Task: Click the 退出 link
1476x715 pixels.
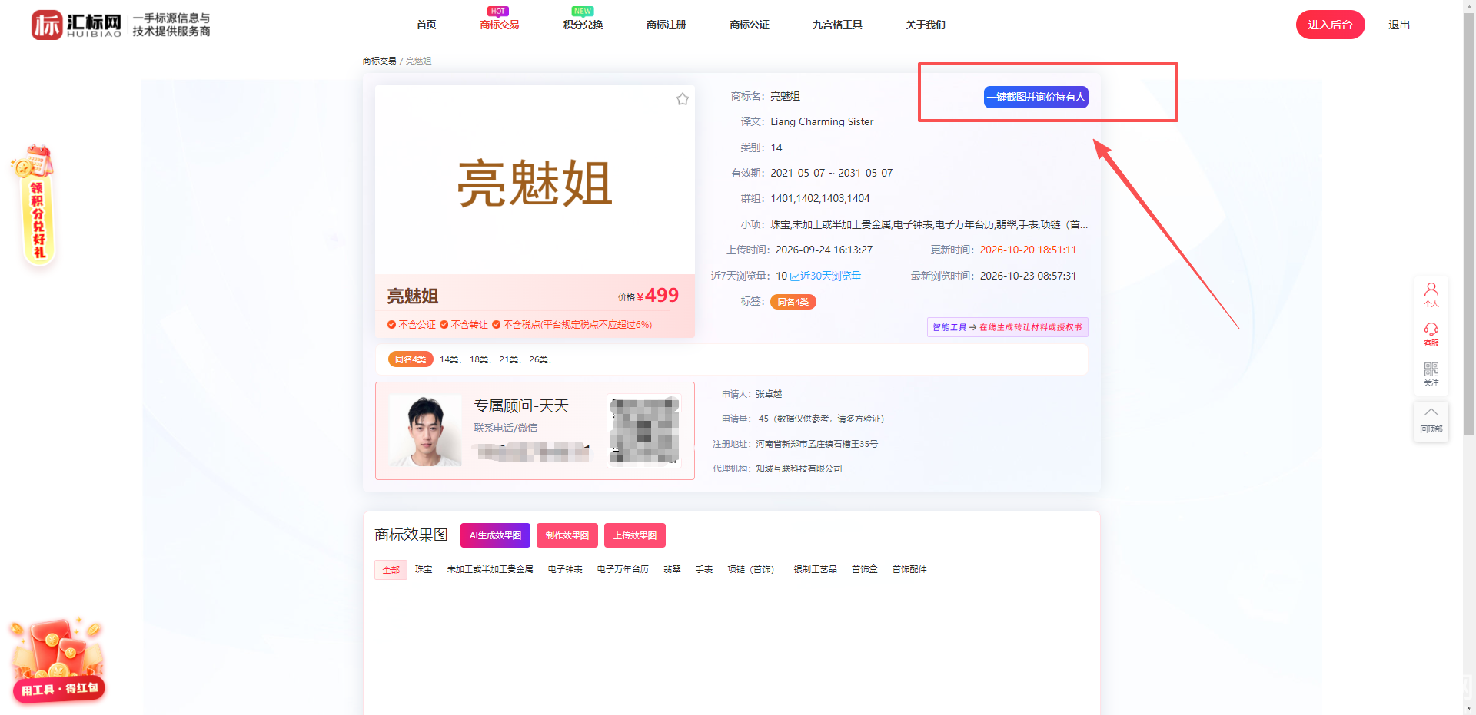Action: (1399, 25)
